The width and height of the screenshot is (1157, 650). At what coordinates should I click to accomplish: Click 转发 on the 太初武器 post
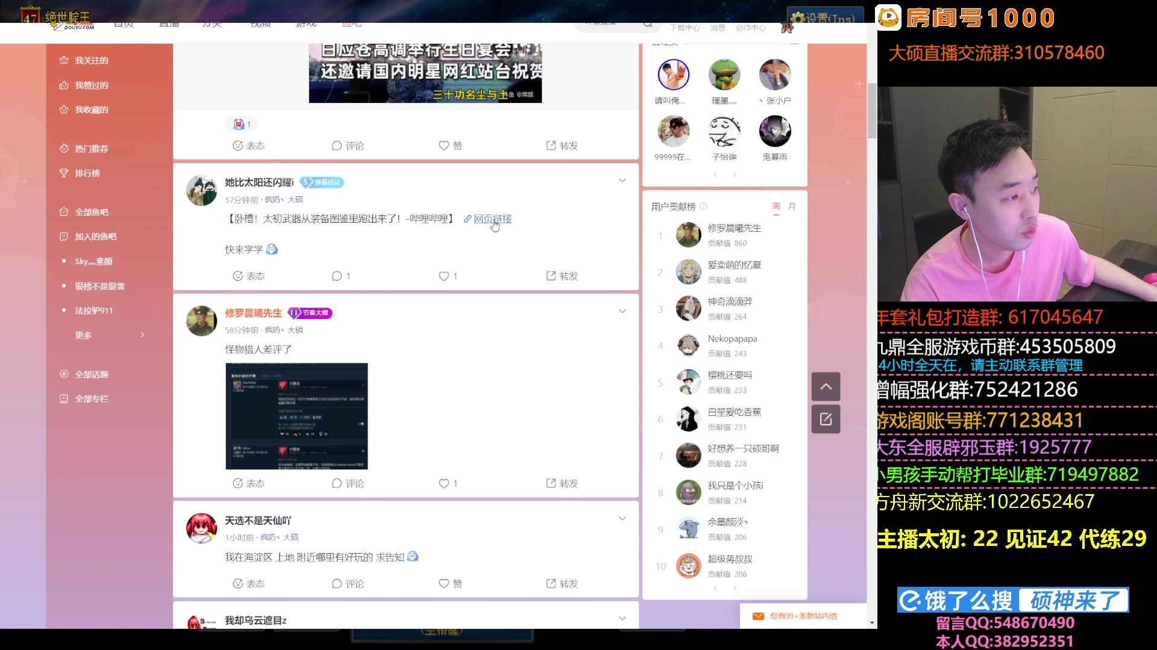(562, 276)
